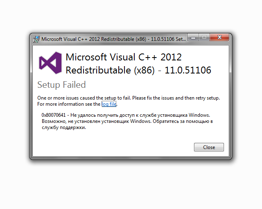The image size is (262, 209).
Task: Click 'службу поддержки.' last error line
Action: [x=64, y=127]
